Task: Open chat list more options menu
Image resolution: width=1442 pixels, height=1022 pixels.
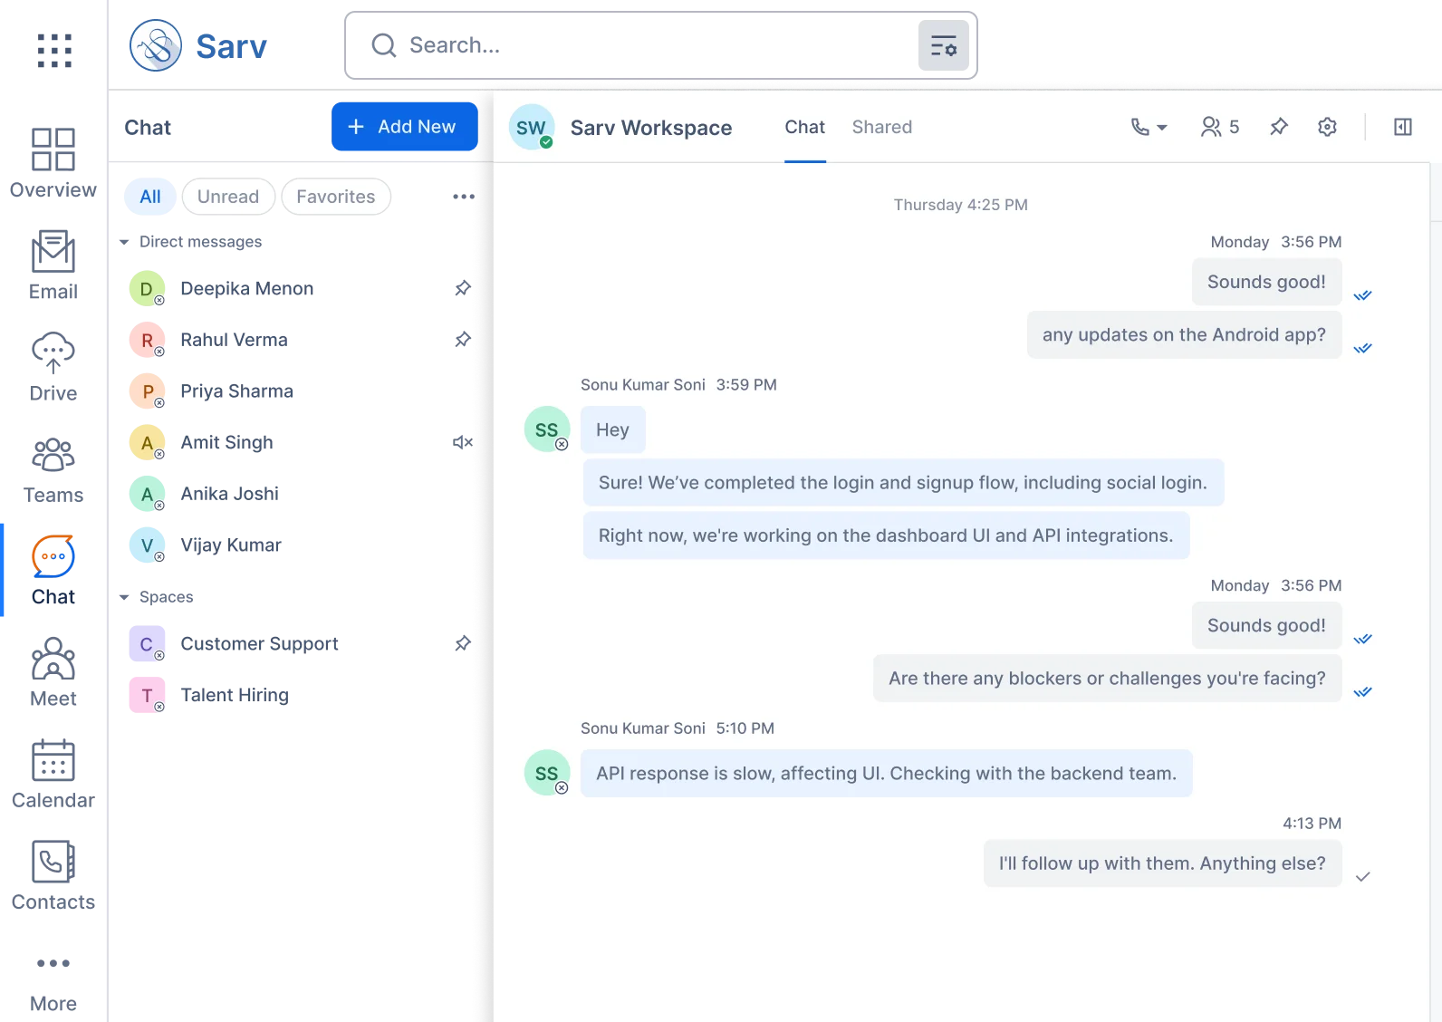Action: tap(464, 197)
